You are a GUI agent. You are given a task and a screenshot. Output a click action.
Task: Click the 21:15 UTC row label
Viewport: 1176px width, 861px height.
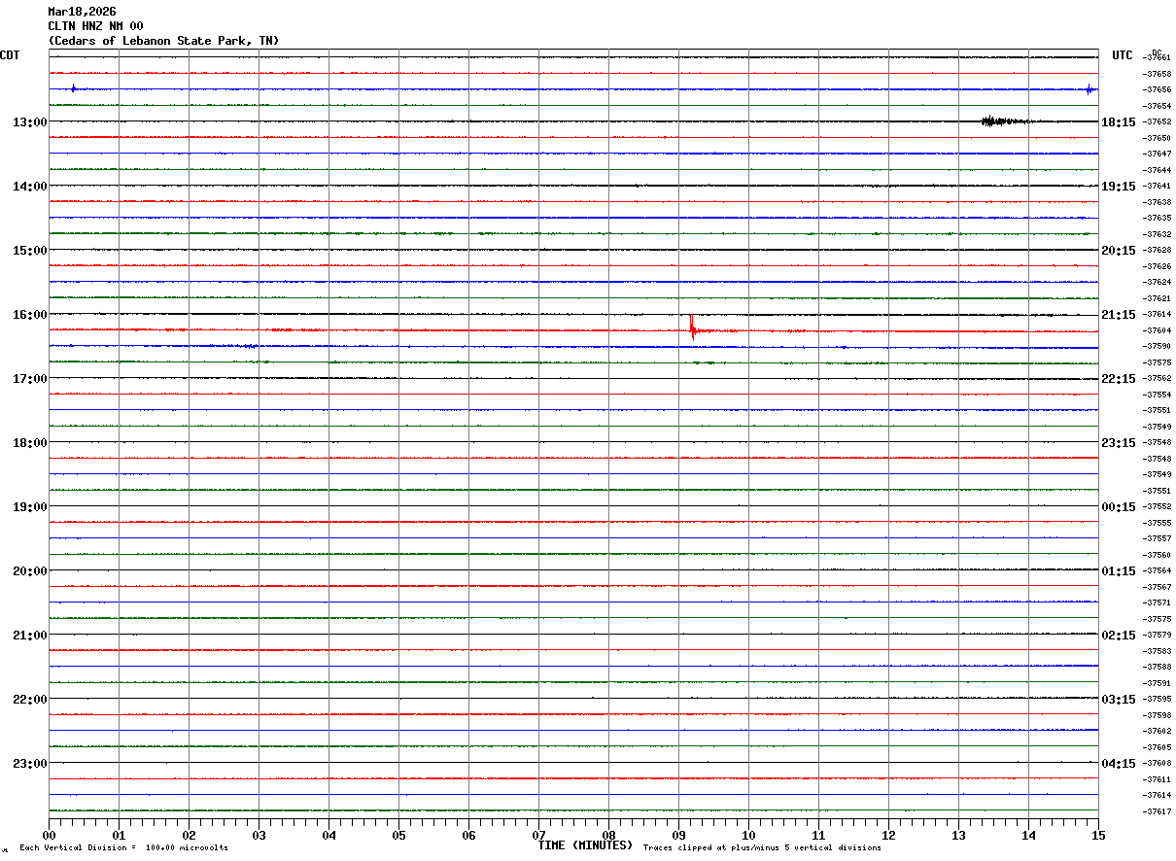click(x=1119, y=315)
